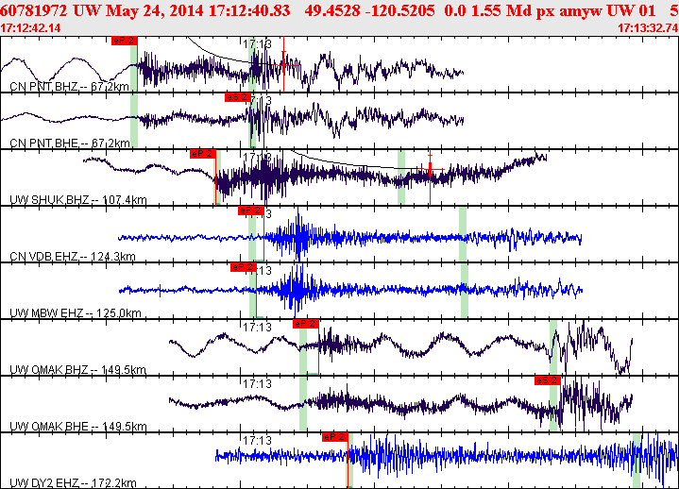Click the 17:13 time label on CN PNT BHZ trace
Screen dimensions: 679x489
[257, 43]
